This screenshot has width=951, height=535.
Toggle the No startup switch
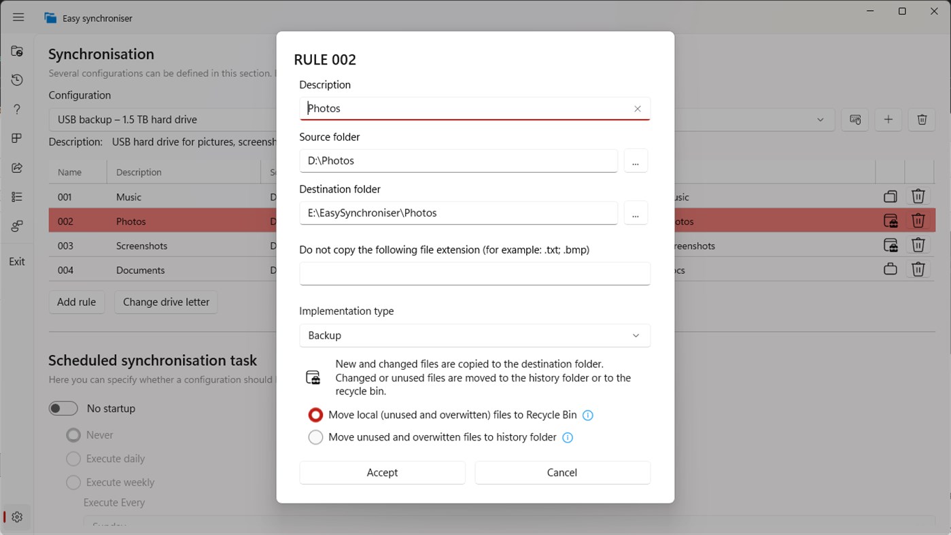pyautogui.click(x=63, y=409)
